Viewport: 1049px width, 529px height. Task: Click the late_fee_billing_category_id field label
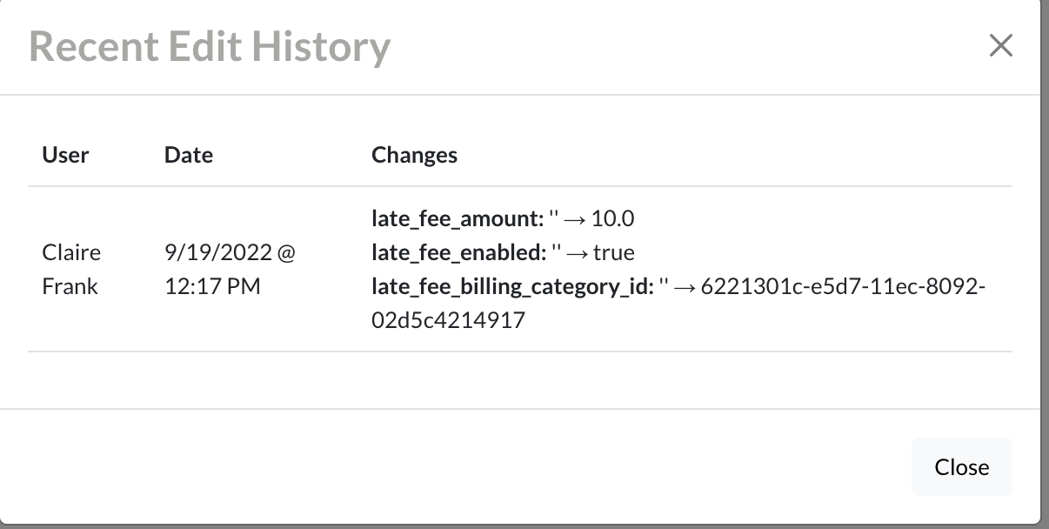(x=512, y=286)
